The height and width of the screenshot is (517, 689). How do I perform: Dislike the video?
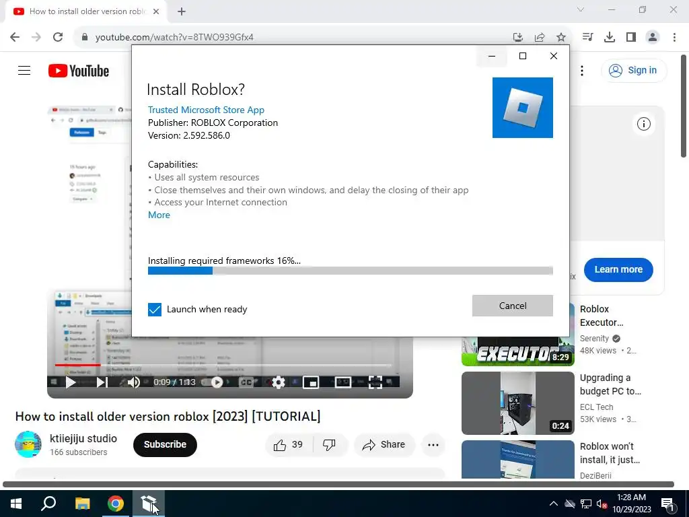click(330, 445)
